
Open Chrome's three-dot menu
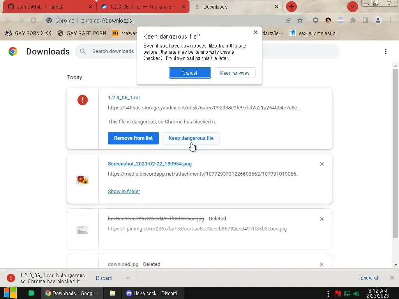[x=390, y=20]
